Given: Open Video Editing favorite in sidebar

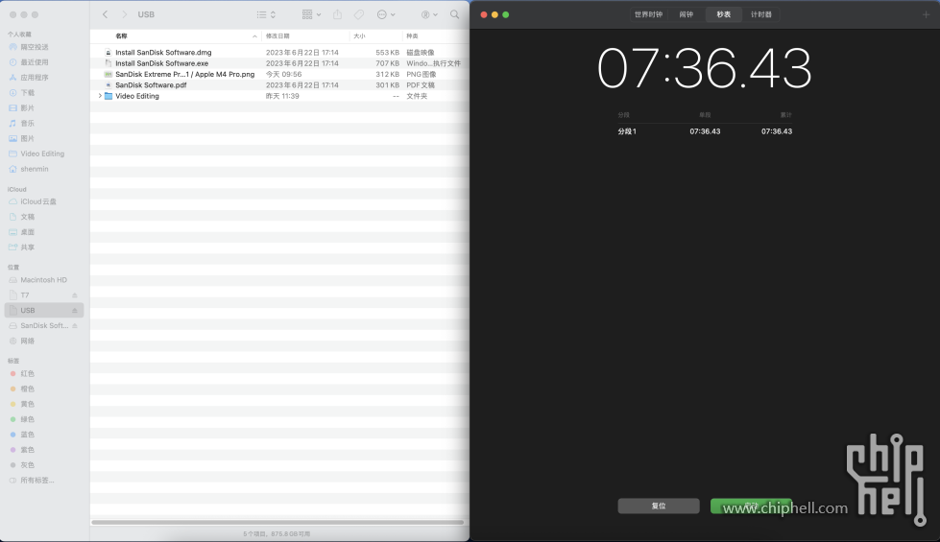Looking at the screenshot, I should click(x=44, y=153).
